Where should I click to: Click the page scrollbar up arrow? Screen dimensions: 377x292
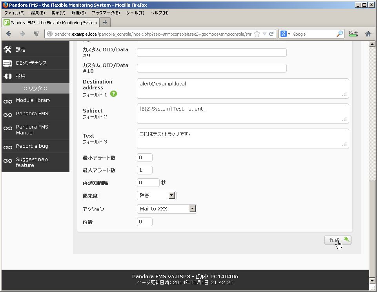tap(372, 44)
